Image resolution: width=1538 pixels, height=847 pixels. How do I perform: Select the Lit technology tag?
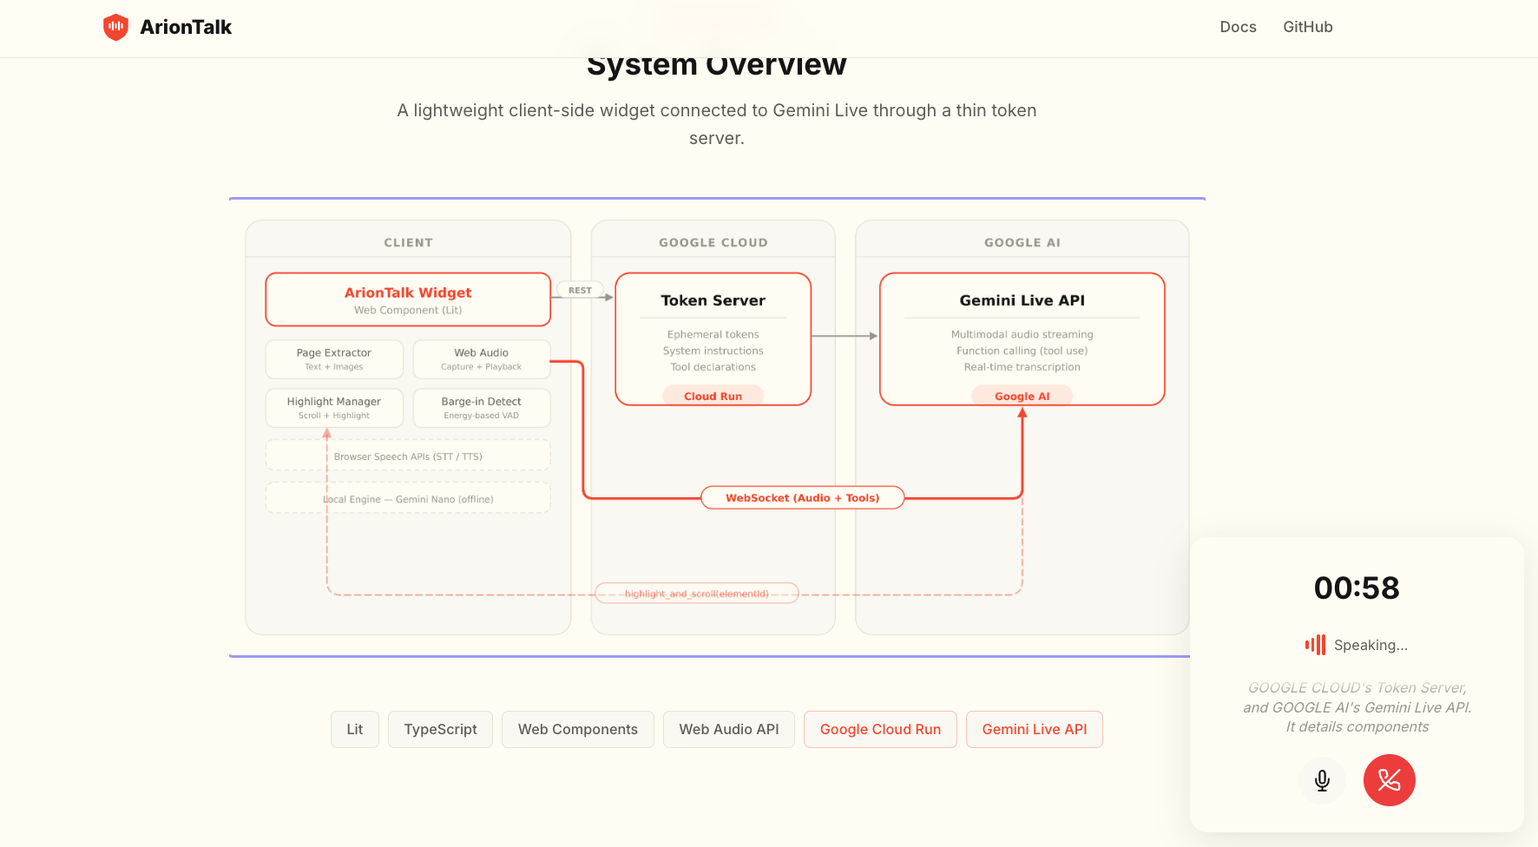(x=355, y=729)
